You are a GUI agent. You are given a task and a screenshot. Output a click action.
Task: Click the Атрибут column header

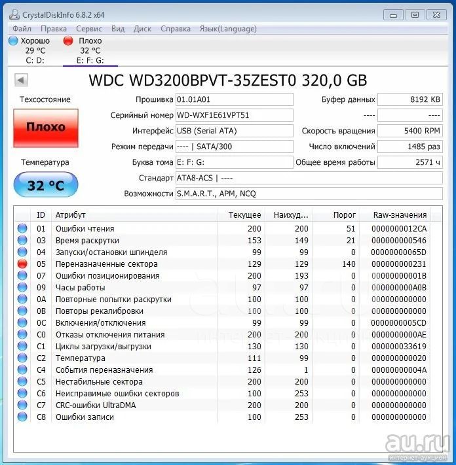pyautogui.click(x=134, y=215)
